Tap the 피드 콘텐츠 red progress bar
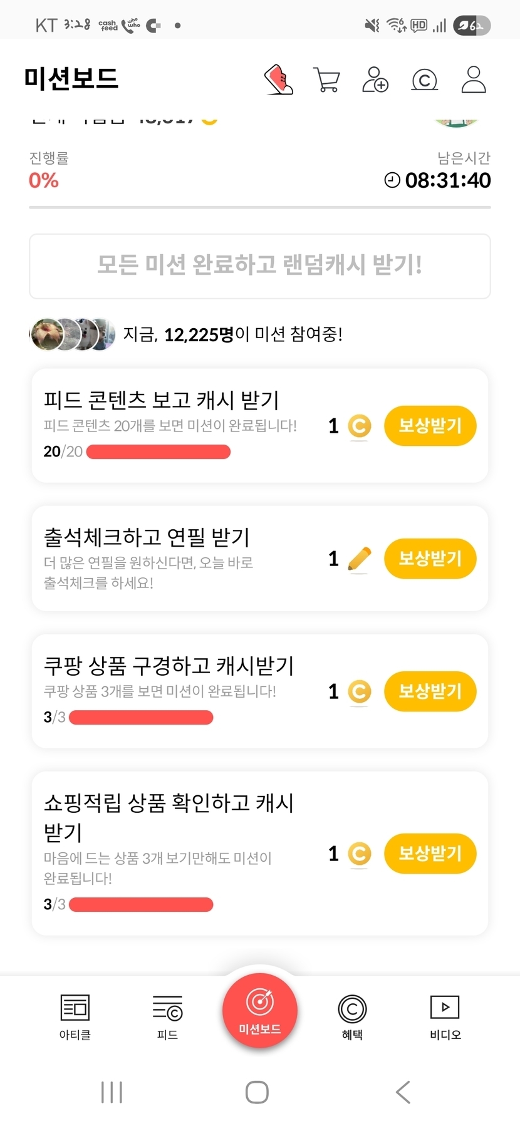 tap(158, 452)
